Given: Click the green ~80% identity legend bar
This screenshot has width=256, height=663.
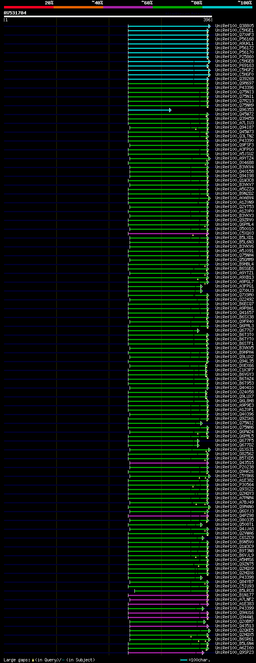Looking at the screenshot, I should (178, 7).
